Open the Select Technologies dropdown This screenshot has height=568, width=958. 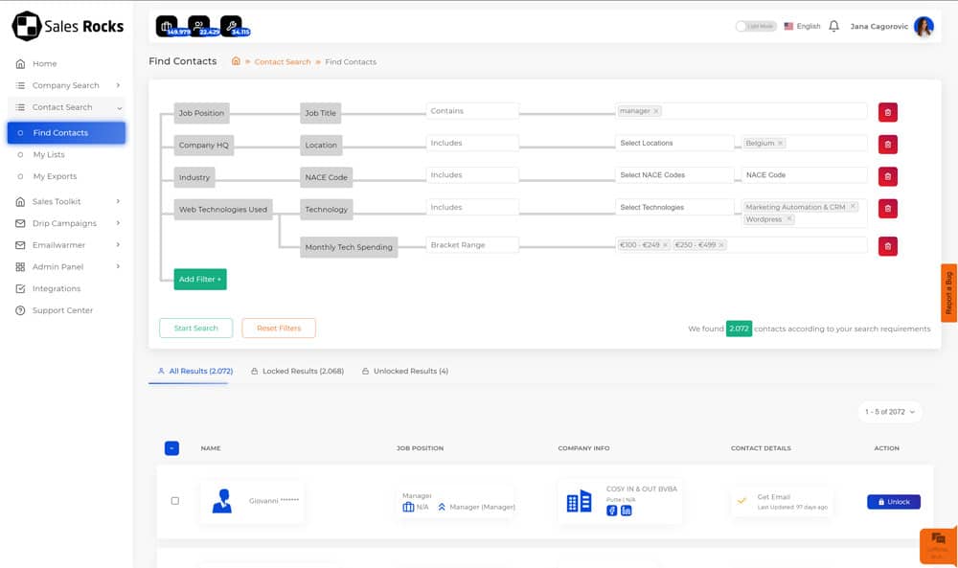673,208
